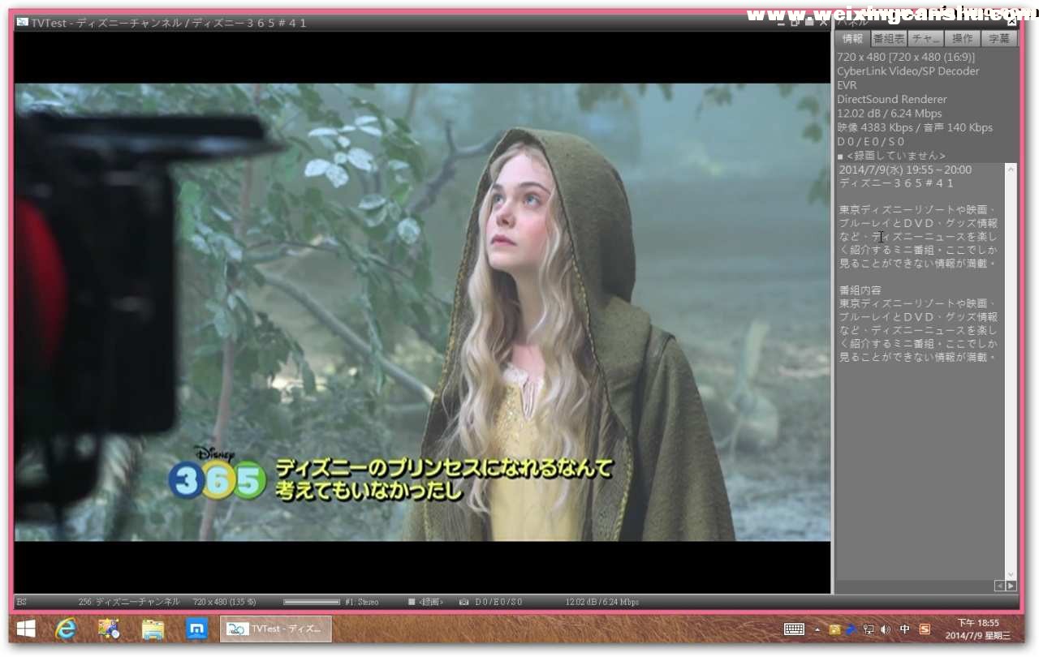Click the 2014/7/9(水) 19:55～20:00 program time
This screenshot has width=1039, height=657.
[x=905, y=170]
